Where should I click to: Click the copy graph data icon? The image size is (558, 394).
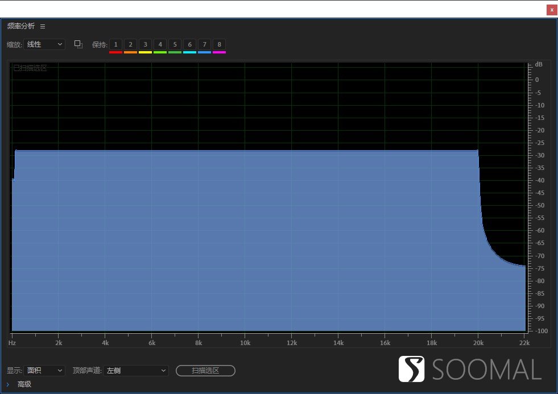[78, 44]
